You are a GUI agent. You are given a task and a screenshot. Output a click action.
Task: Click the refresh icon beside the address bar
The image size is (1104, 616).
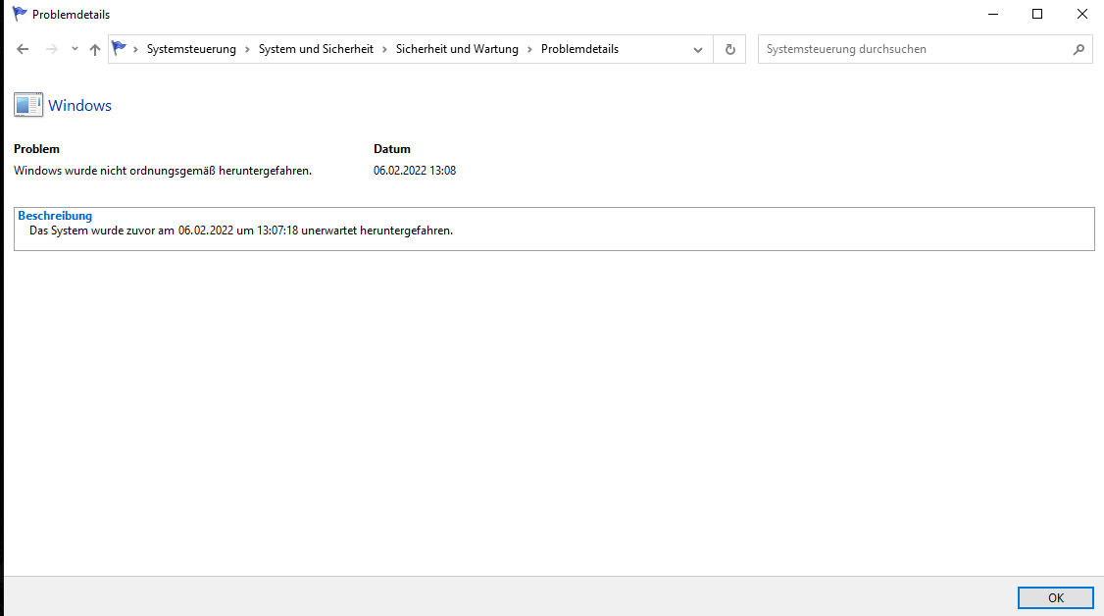pyautogui.click(x=729, y=48)
